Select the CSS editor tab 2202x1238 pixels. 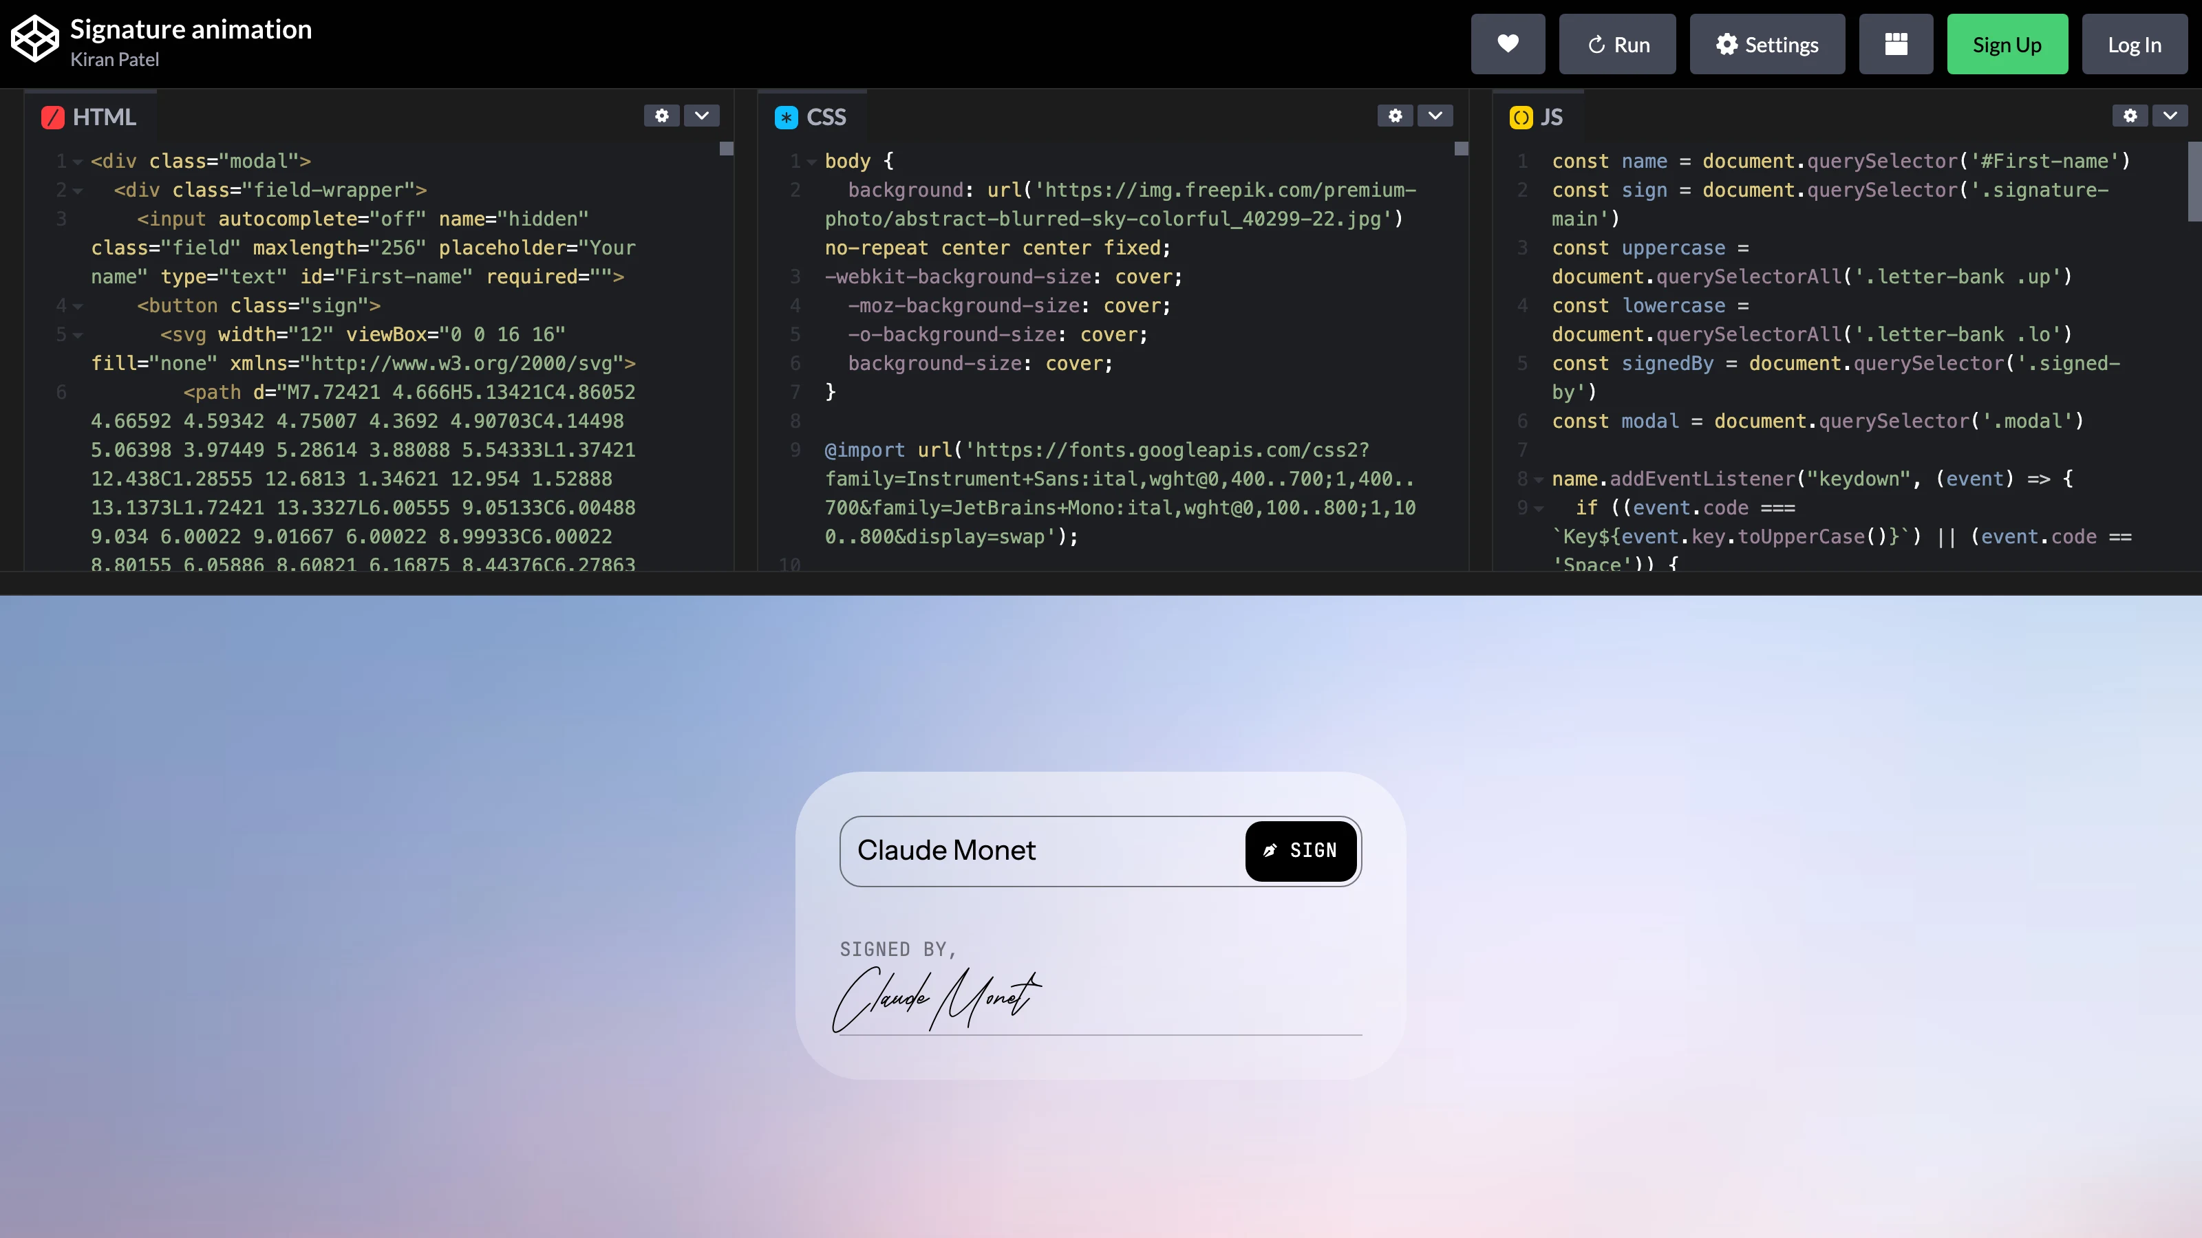[x=811, y=117]
